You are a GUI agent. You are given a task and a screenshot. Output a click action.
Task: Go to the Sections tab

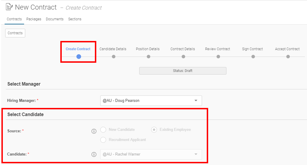click(74, 19)
